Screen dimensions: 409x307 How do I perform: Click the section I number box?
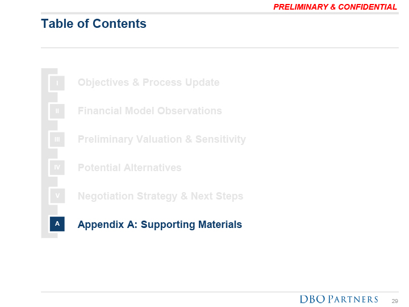click(x=57, y=82)
